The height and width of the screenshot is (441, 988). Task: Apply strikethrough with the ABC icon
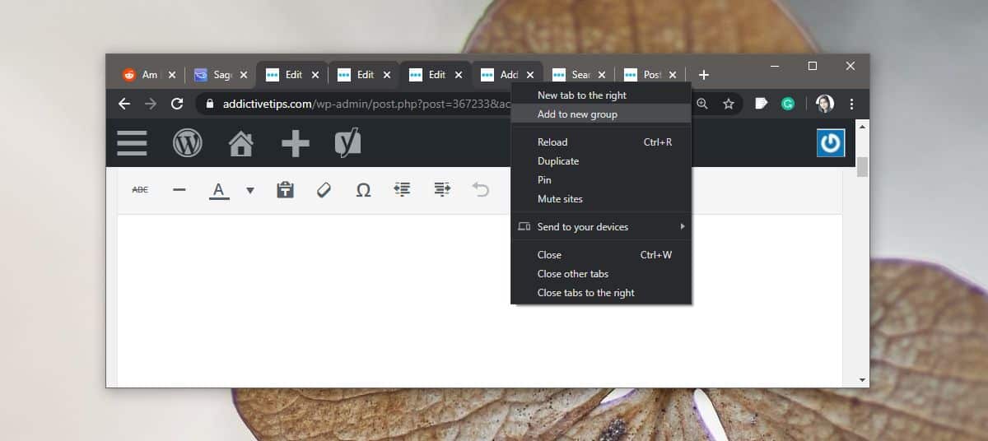coord(141,189)
